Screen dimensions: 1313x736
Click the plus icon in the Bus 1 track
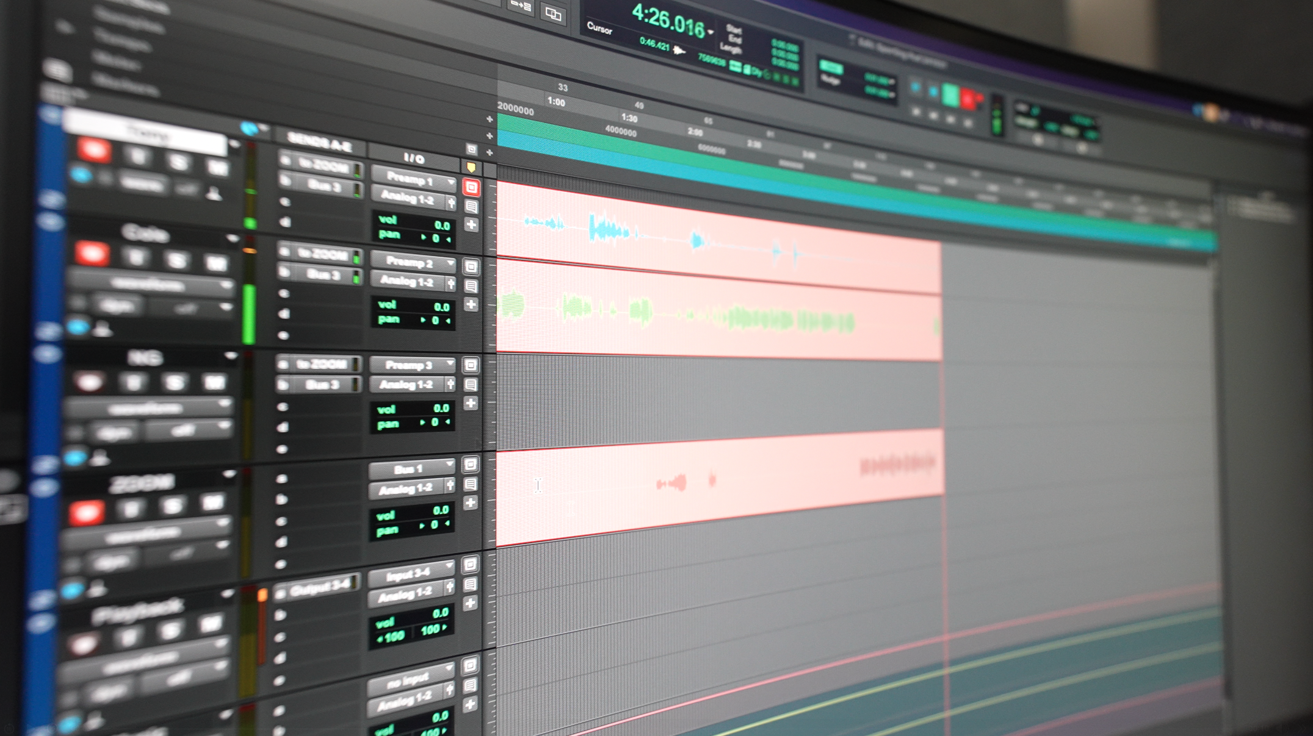[x=470, y=503]
